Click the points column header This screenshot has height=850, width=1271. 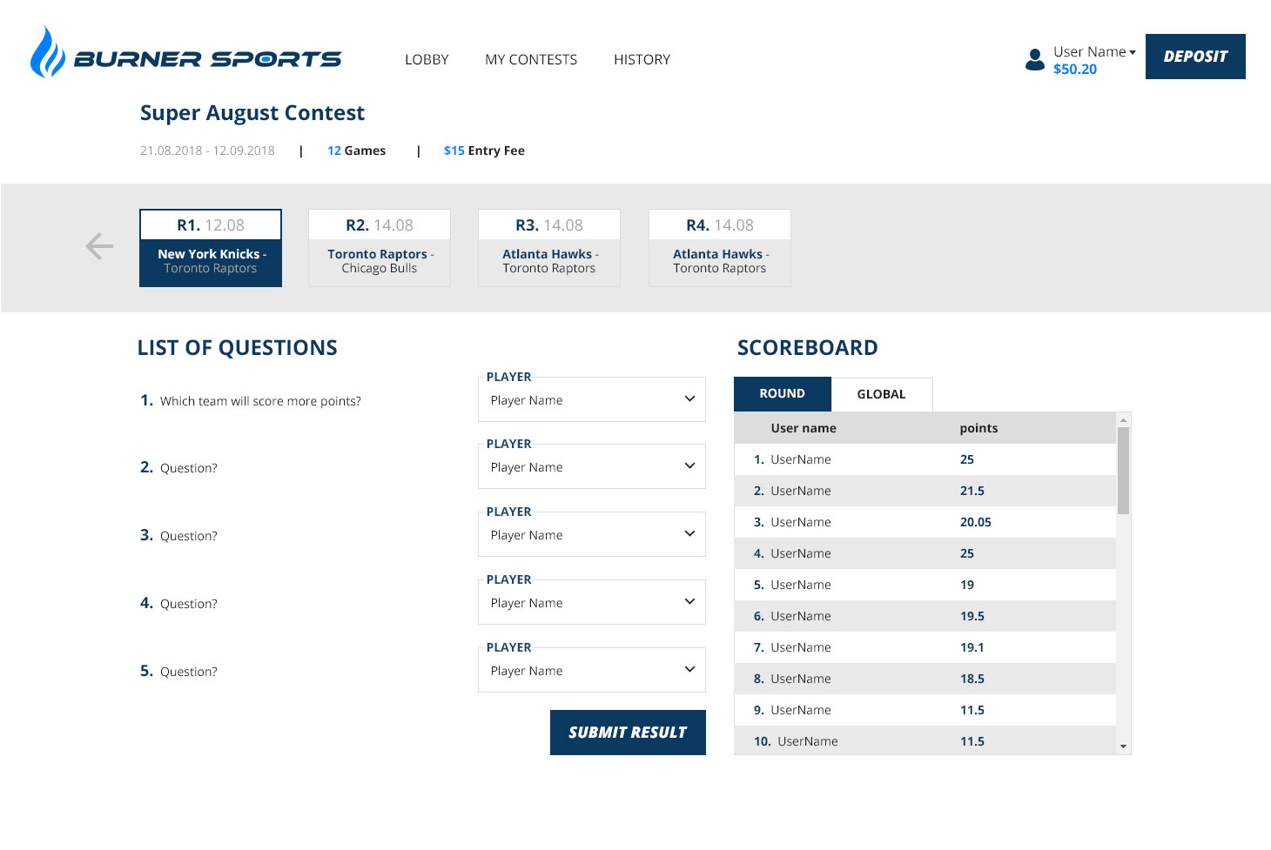click(978, 428)
